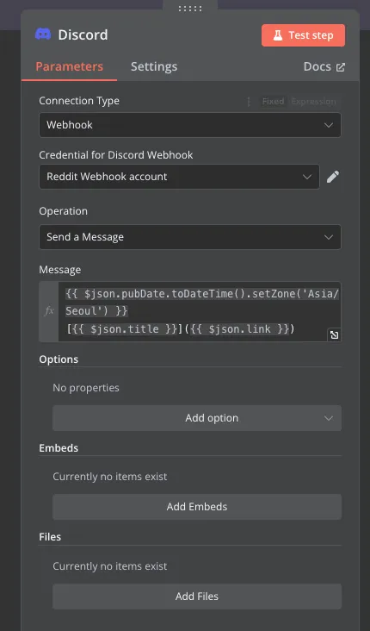Screen dimensions: 370x631
Task: Click the Add Embeds button
Action: 197,507
